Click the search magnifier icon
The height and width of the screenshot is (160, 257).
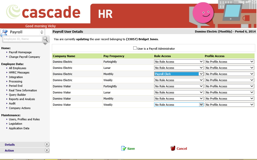45,39
